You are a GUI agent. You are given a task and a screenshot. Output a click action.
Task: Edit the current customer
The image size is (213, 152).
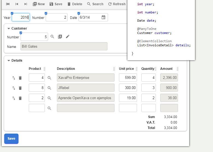pyautogui.click(x=68, y=36)
